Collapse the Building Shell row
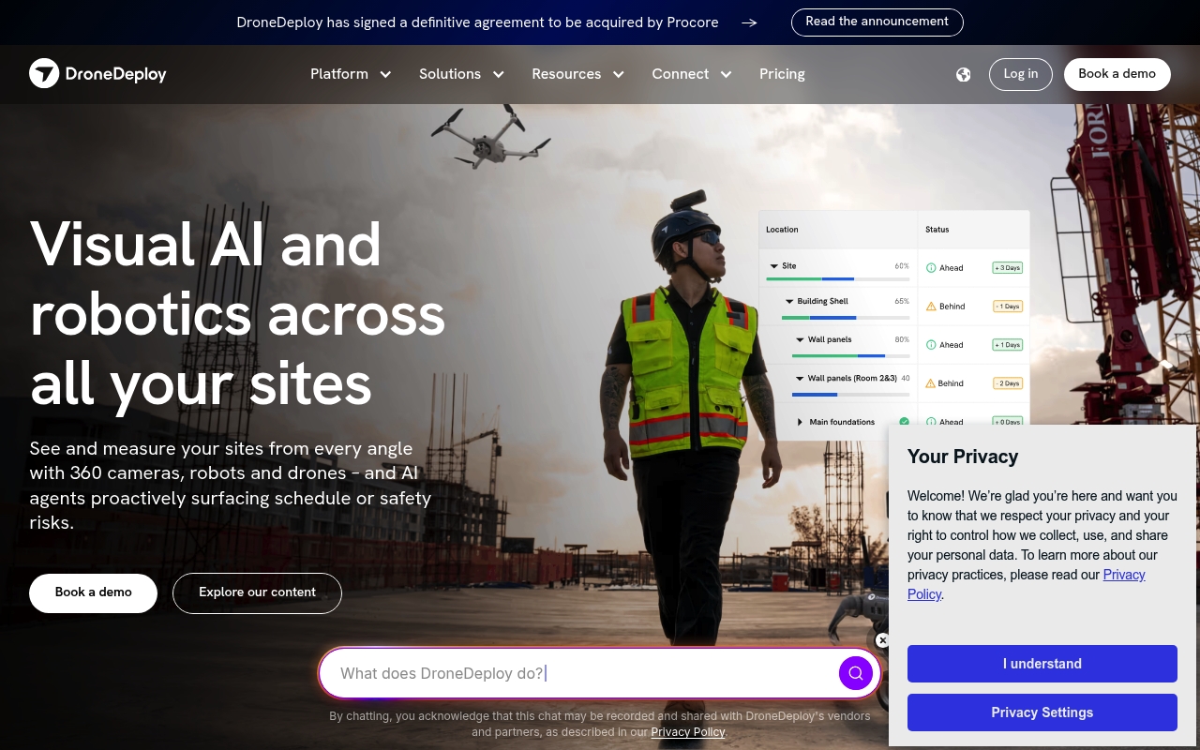The width and height of the screenshot is (1200, 750). [x=789, y=302]
